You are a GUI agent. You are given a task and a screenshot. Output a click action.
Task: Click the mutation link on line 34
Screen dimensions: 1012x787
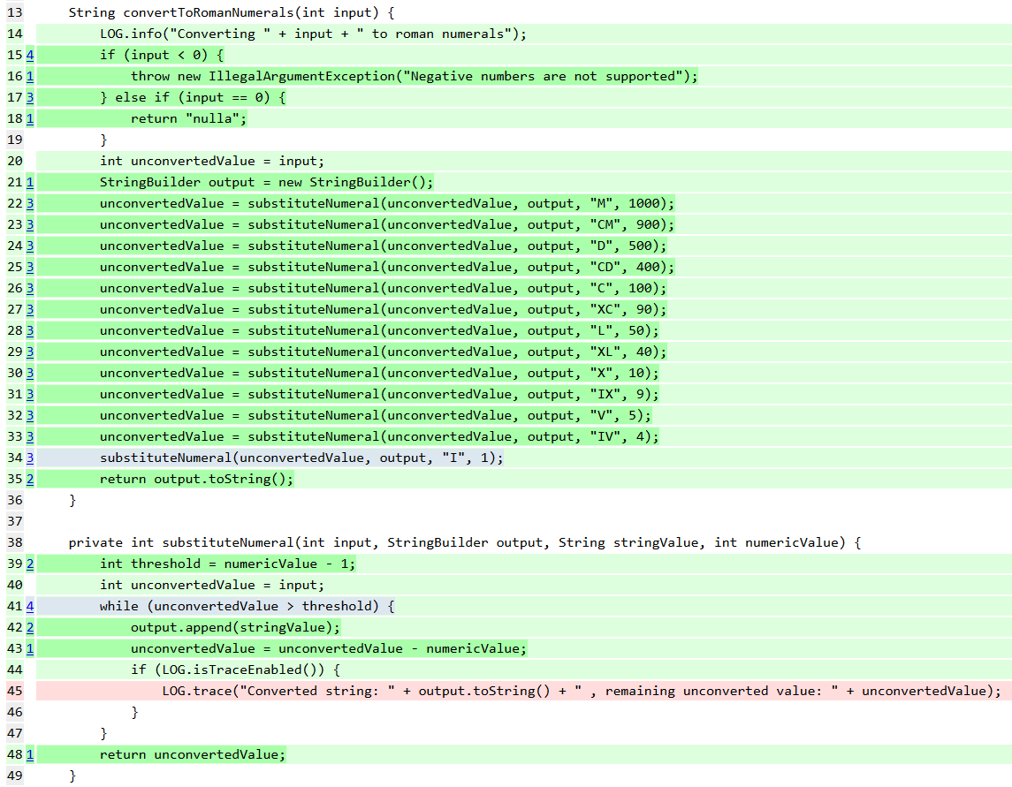(x=30, y=458)
